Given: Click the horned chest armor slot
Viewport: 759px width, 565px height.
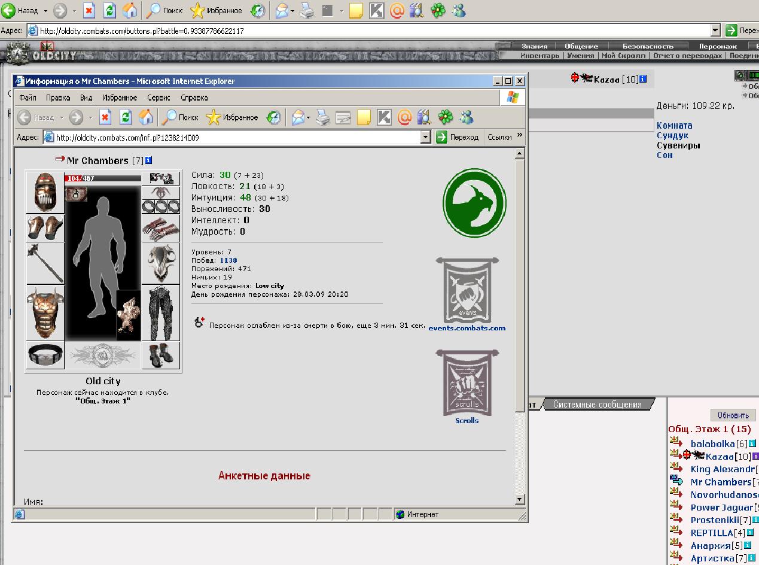Looking at the screenshot, I should point(45,312).
